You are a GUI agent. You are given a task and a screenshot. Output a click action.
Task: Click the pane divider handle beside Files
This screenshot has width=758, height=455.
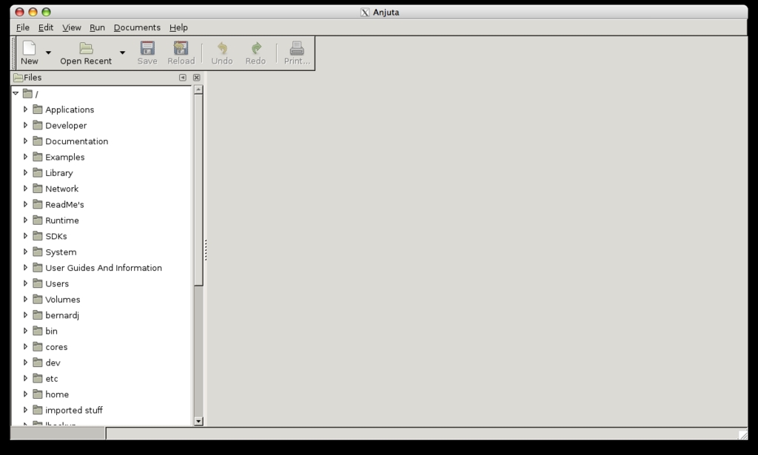(x=205, y=250)
